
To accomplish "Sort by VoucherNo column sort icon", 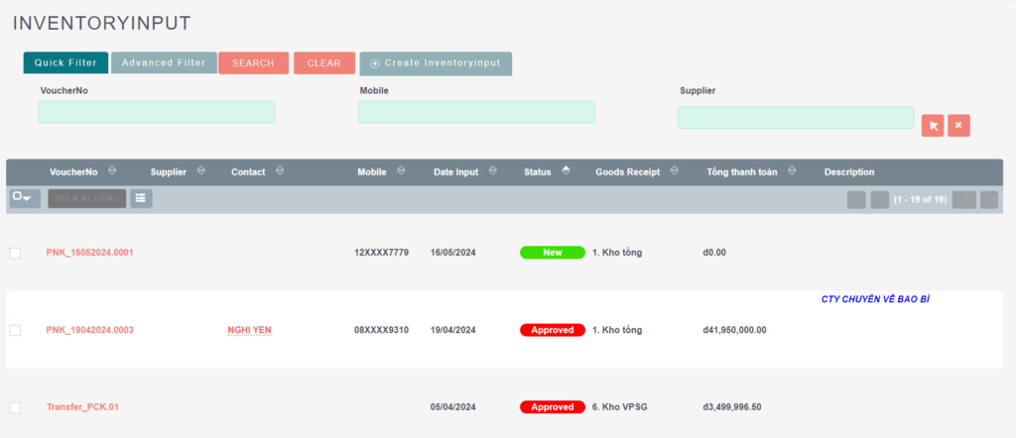I will (x=112, y=170).
